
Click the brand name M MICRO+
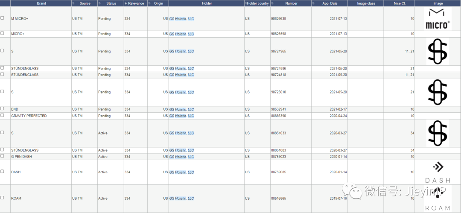[x=19, y=18]
